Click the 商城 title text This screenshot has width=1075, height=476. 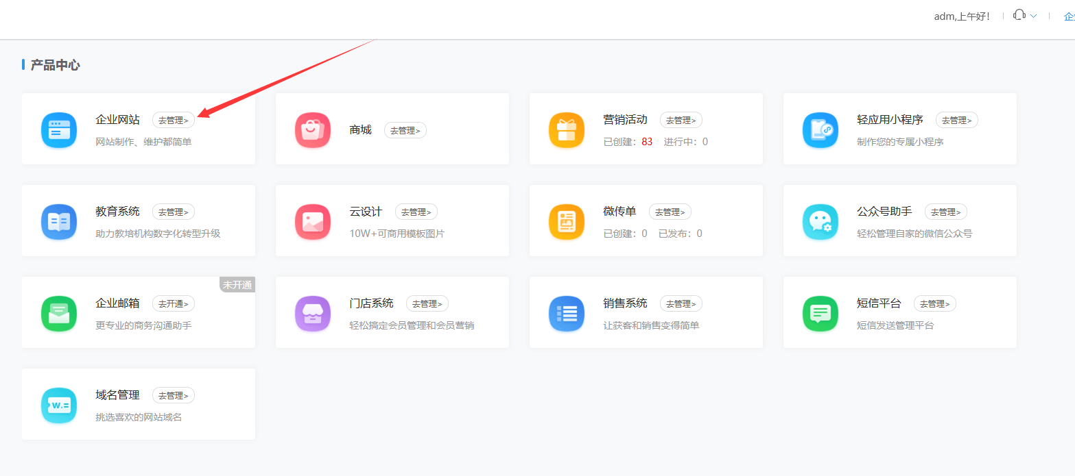click(x=360, y=130)
